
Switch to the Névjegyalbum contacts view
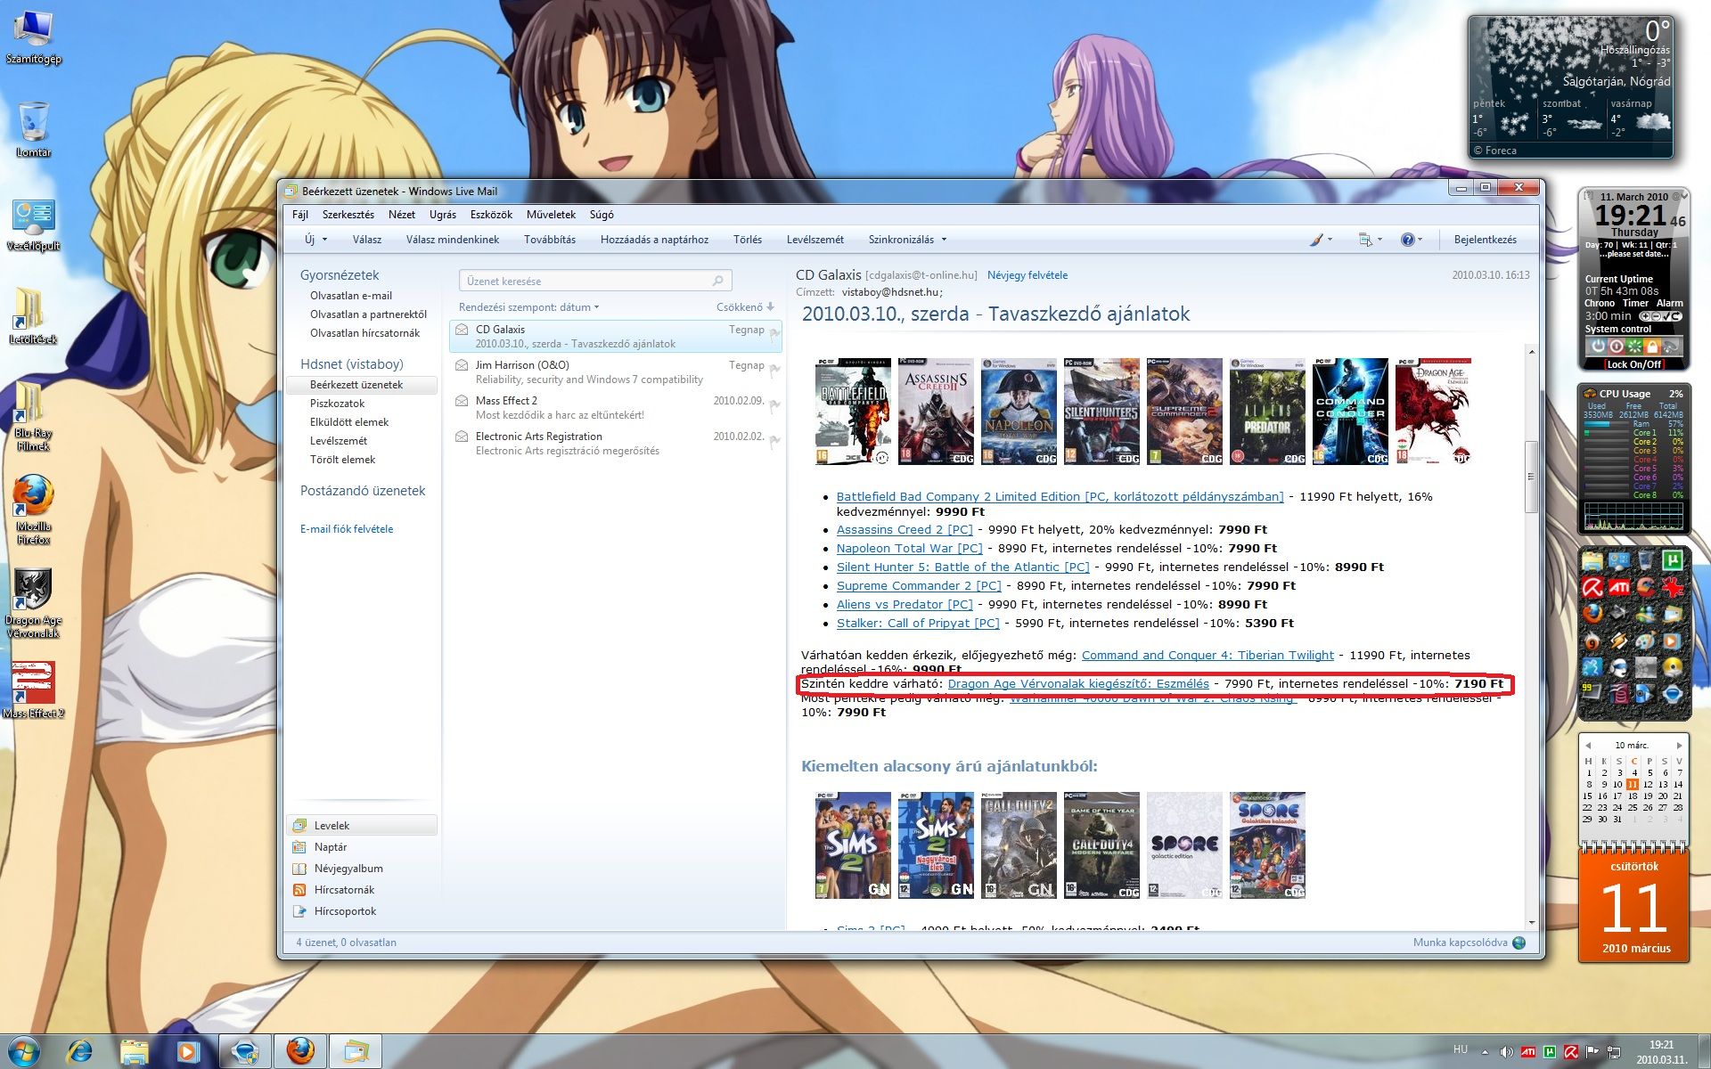[x=348, y=869]
